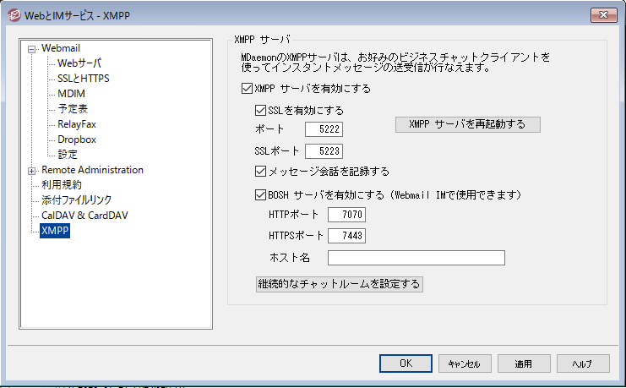
Task: Open the RelayFax tree item
Action: coord(77,124)
